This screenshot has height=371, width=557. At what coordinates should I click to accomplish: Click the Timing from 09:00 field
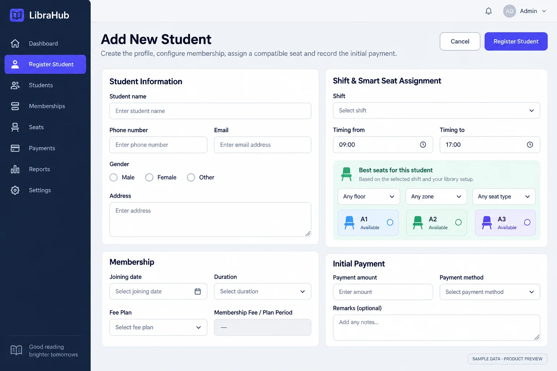click(383, 145)
